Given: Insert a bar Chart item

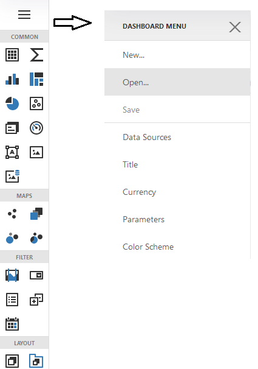Looking at the screenshot, I should pyautogui.click(x=12, y=79).
